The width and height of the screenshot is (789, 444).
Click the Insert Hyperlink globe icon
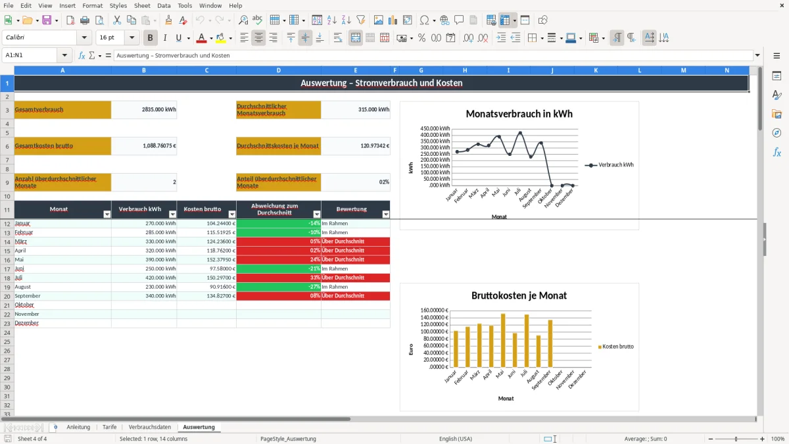click(x=444, y=20)
